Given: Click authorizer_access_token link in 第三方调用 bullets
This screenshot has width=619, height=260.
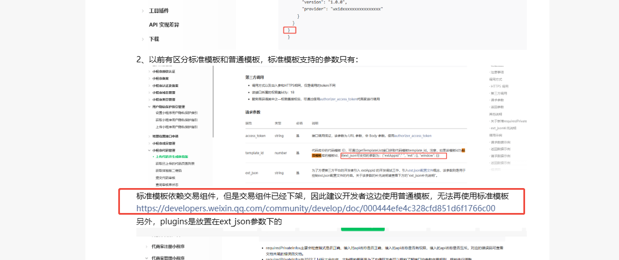Looking at the screenshot, I should (x=338, y=99).
